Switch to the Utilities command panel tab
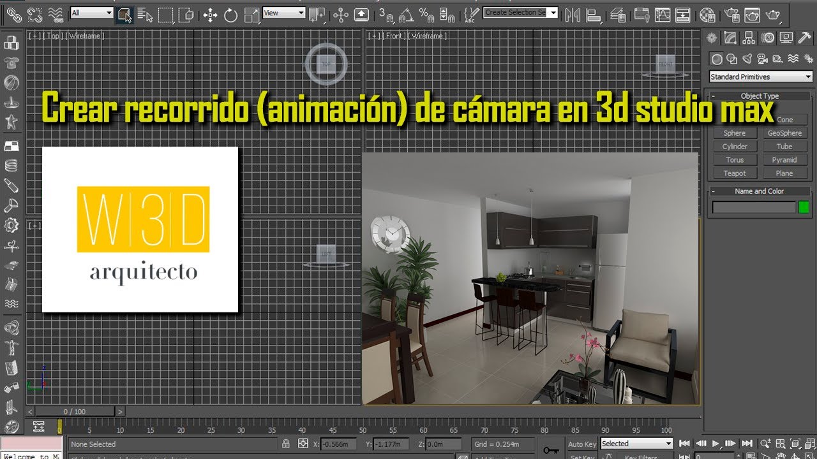Image resolution: width=817 pixels, height=459 pixels. pyautogui.click(x=805, y=38)
